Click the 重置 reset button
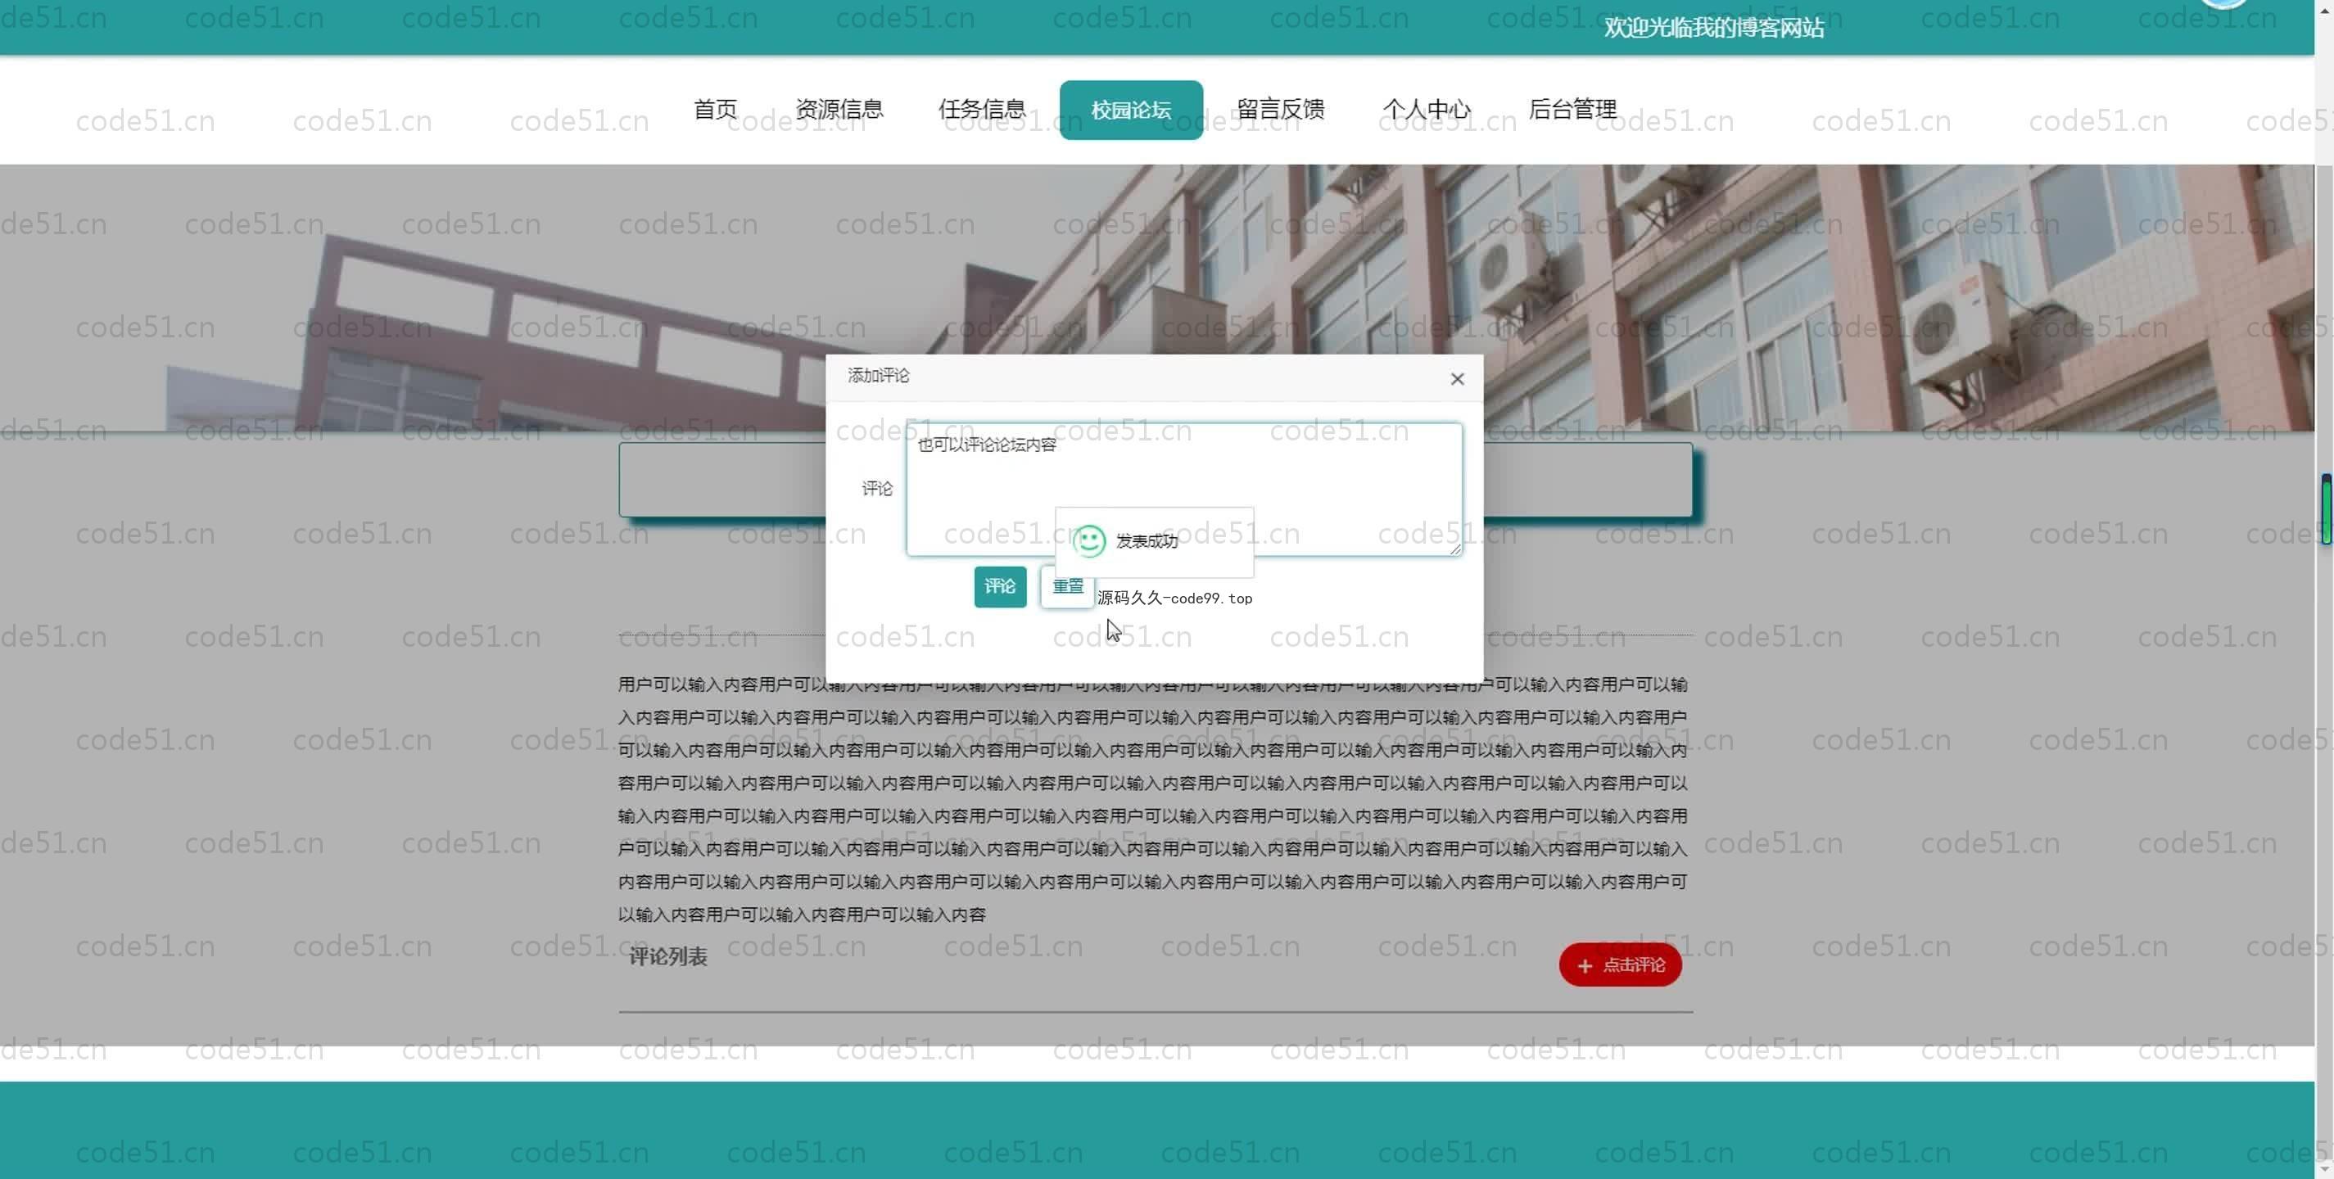 click(x=1067, y=587)
